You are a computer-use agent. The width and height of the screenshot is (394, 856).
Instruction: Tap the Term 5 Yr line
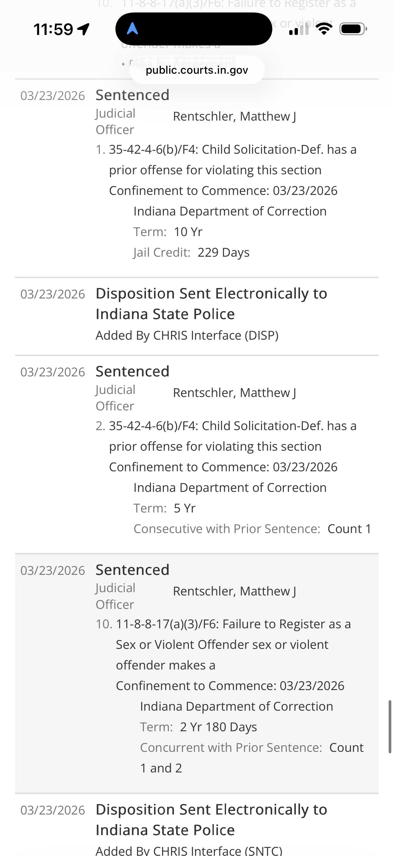point(165,508)
